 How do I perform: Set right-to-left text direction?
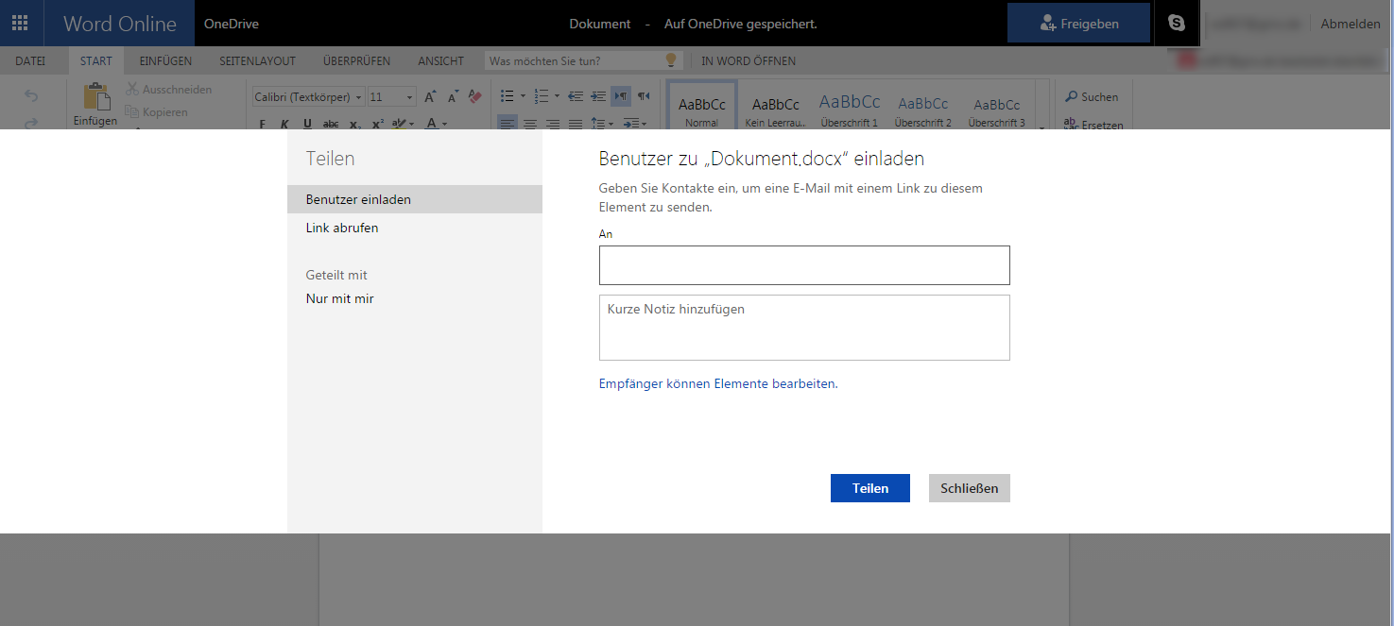644,96
